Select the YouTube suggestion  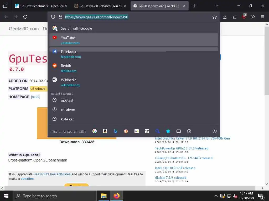point(134,40)
